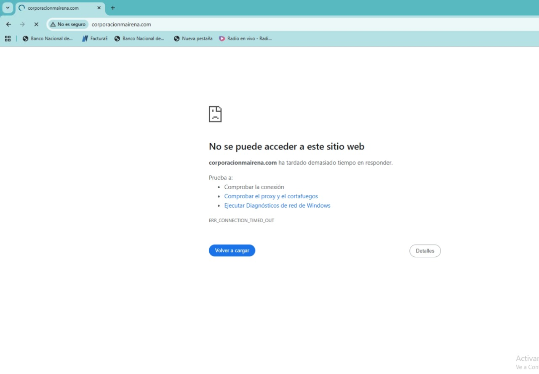This screenshot has height=374, width=539.
Task: Select the corporacionmairena.com browser tab
Action: (x=55, y=8)
